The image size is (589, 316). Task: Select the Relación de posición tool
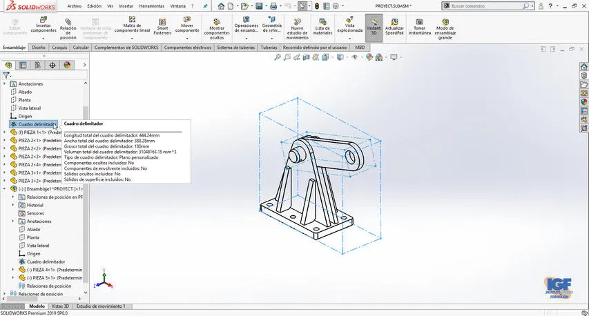[68, 28]
